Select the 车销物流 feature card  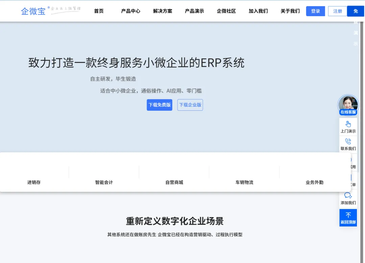pos(244,182)
